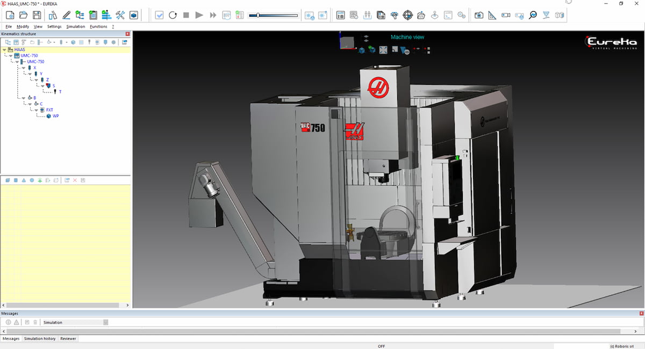Collapse the HAAS root tree node
This screenshot has height=349, width=645.
(x=5, y=50)
